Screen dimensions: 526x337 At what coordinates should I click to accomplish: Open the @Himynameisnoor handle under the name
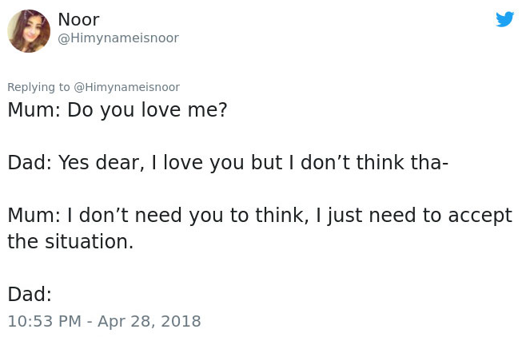coord(118,38)
